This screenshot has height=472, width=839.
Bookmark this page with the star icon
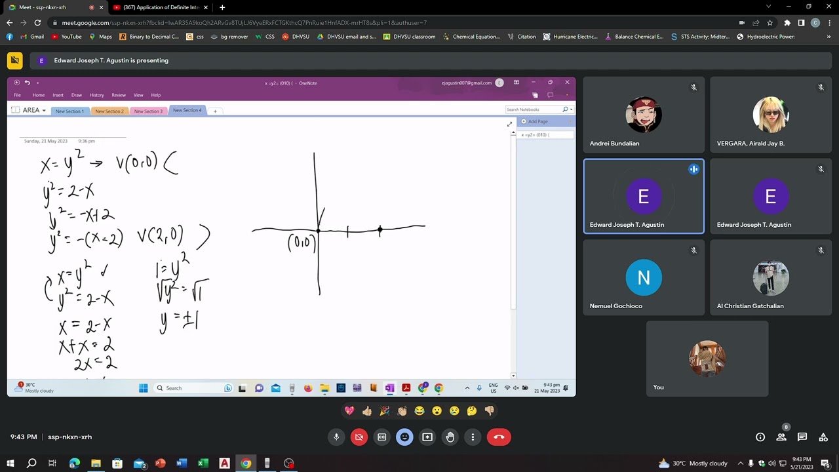[770, 22]
